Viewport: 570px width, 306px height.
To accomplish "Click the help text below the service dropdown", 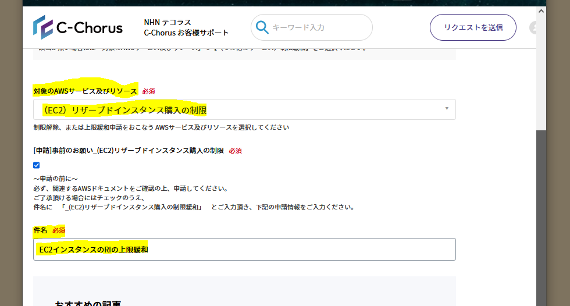I will (x=161, y=127).
